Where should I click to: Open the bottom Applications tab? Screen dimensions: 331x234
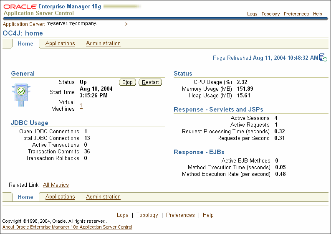(60, 196)
